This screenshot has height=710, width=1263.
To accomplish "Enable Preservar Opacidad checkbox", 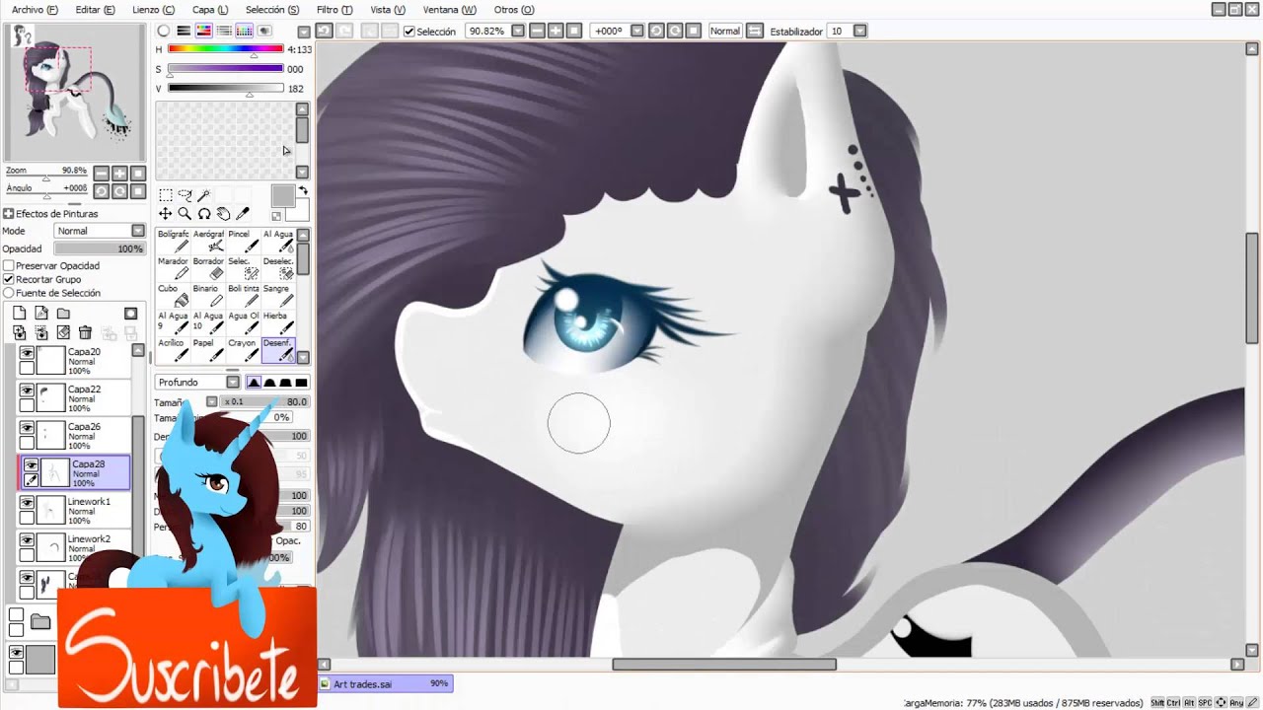I will click(9, 266).
